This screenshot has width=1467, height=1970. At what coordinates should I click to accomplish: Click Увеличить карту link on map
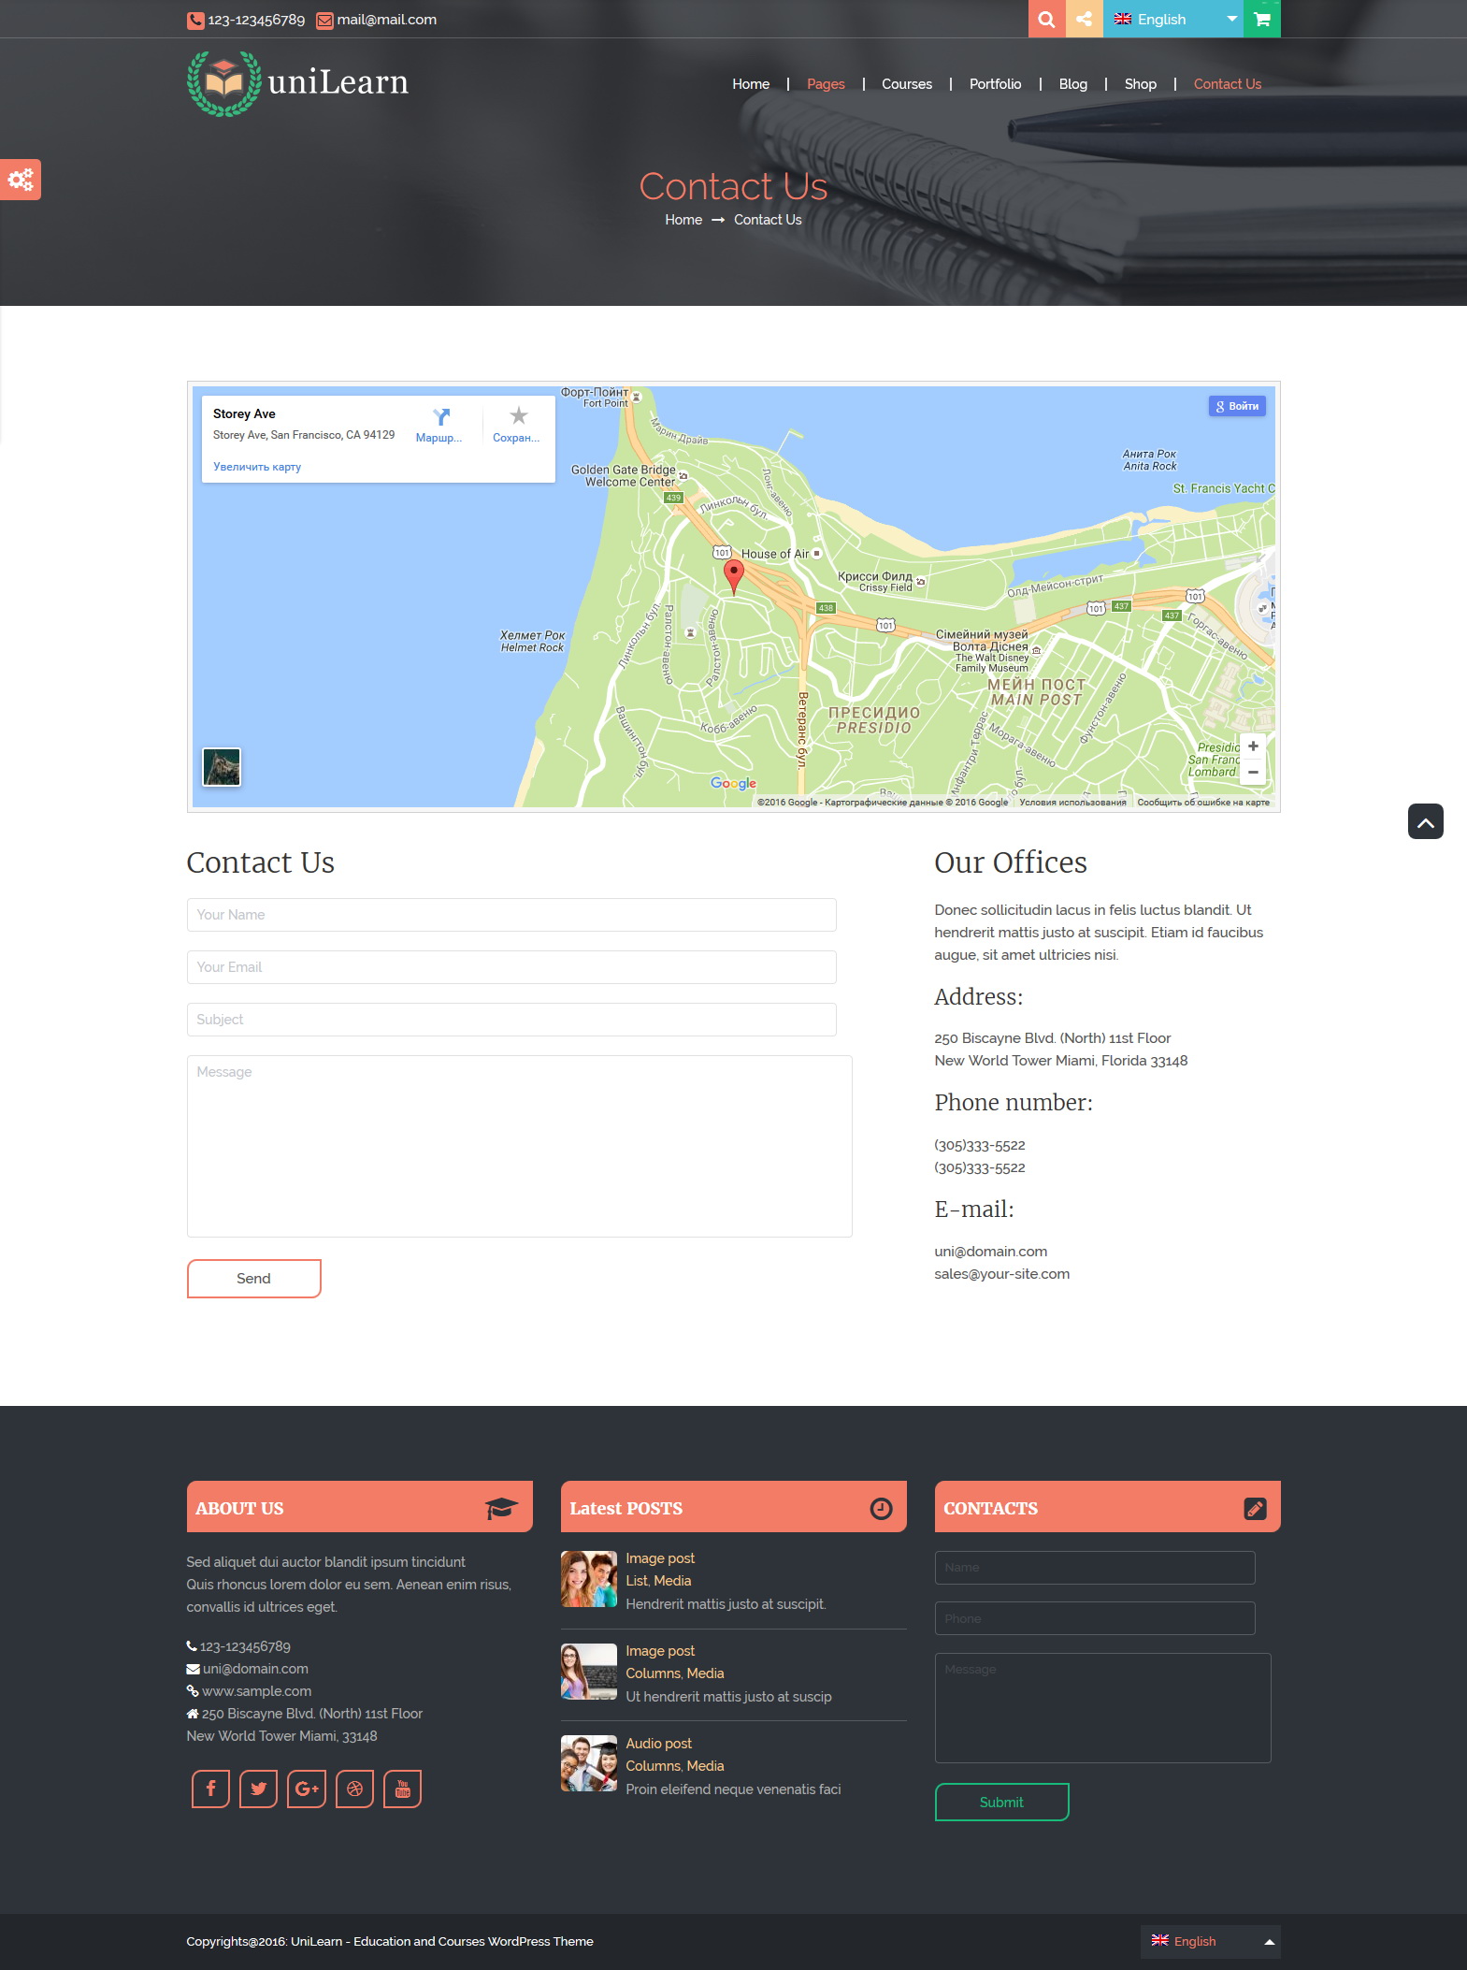coord(257,467)
